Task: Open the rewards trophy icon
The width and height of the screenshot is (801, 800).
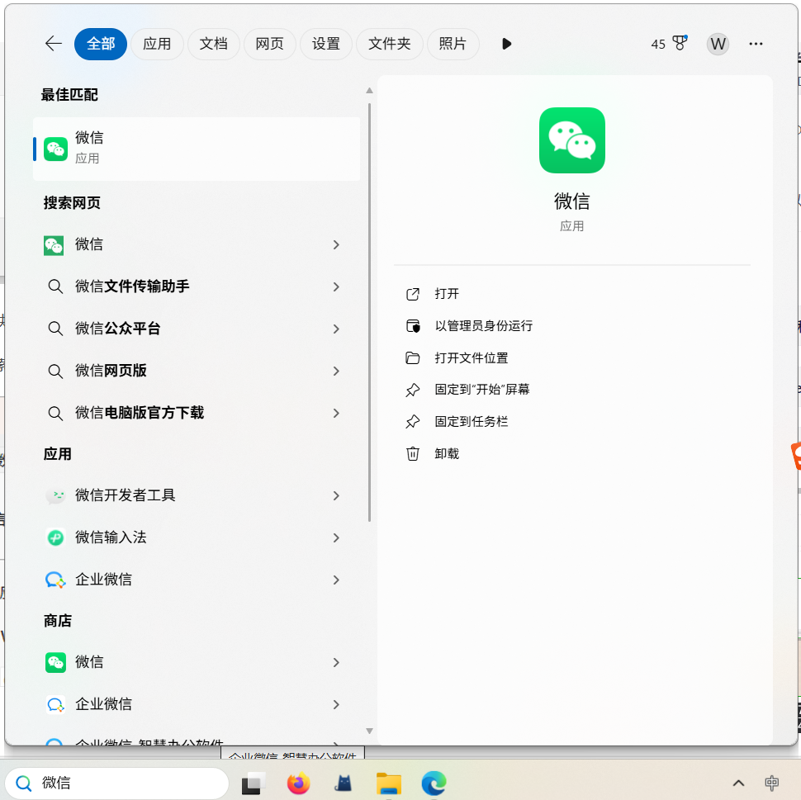Action: point(680,43)
